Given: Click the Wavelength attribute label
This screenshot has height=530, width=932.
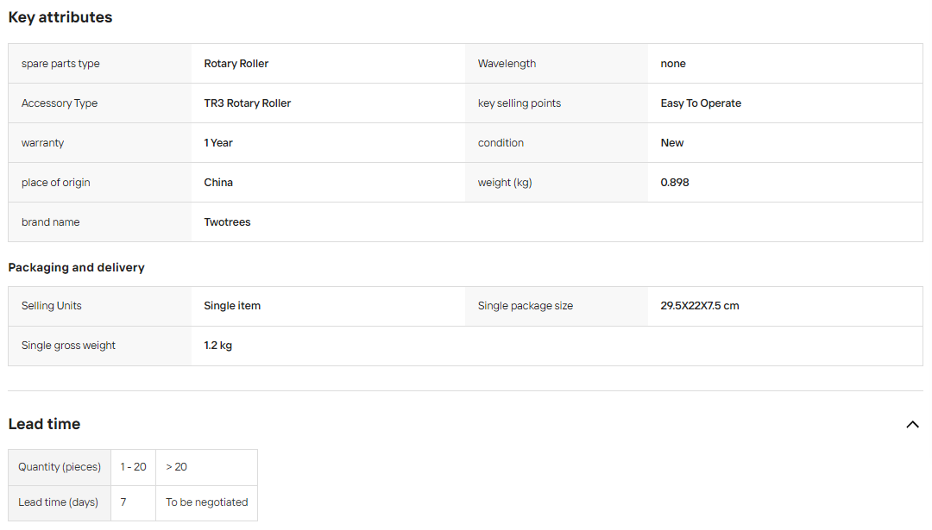Looking at the screenshot, I should 507,64.
